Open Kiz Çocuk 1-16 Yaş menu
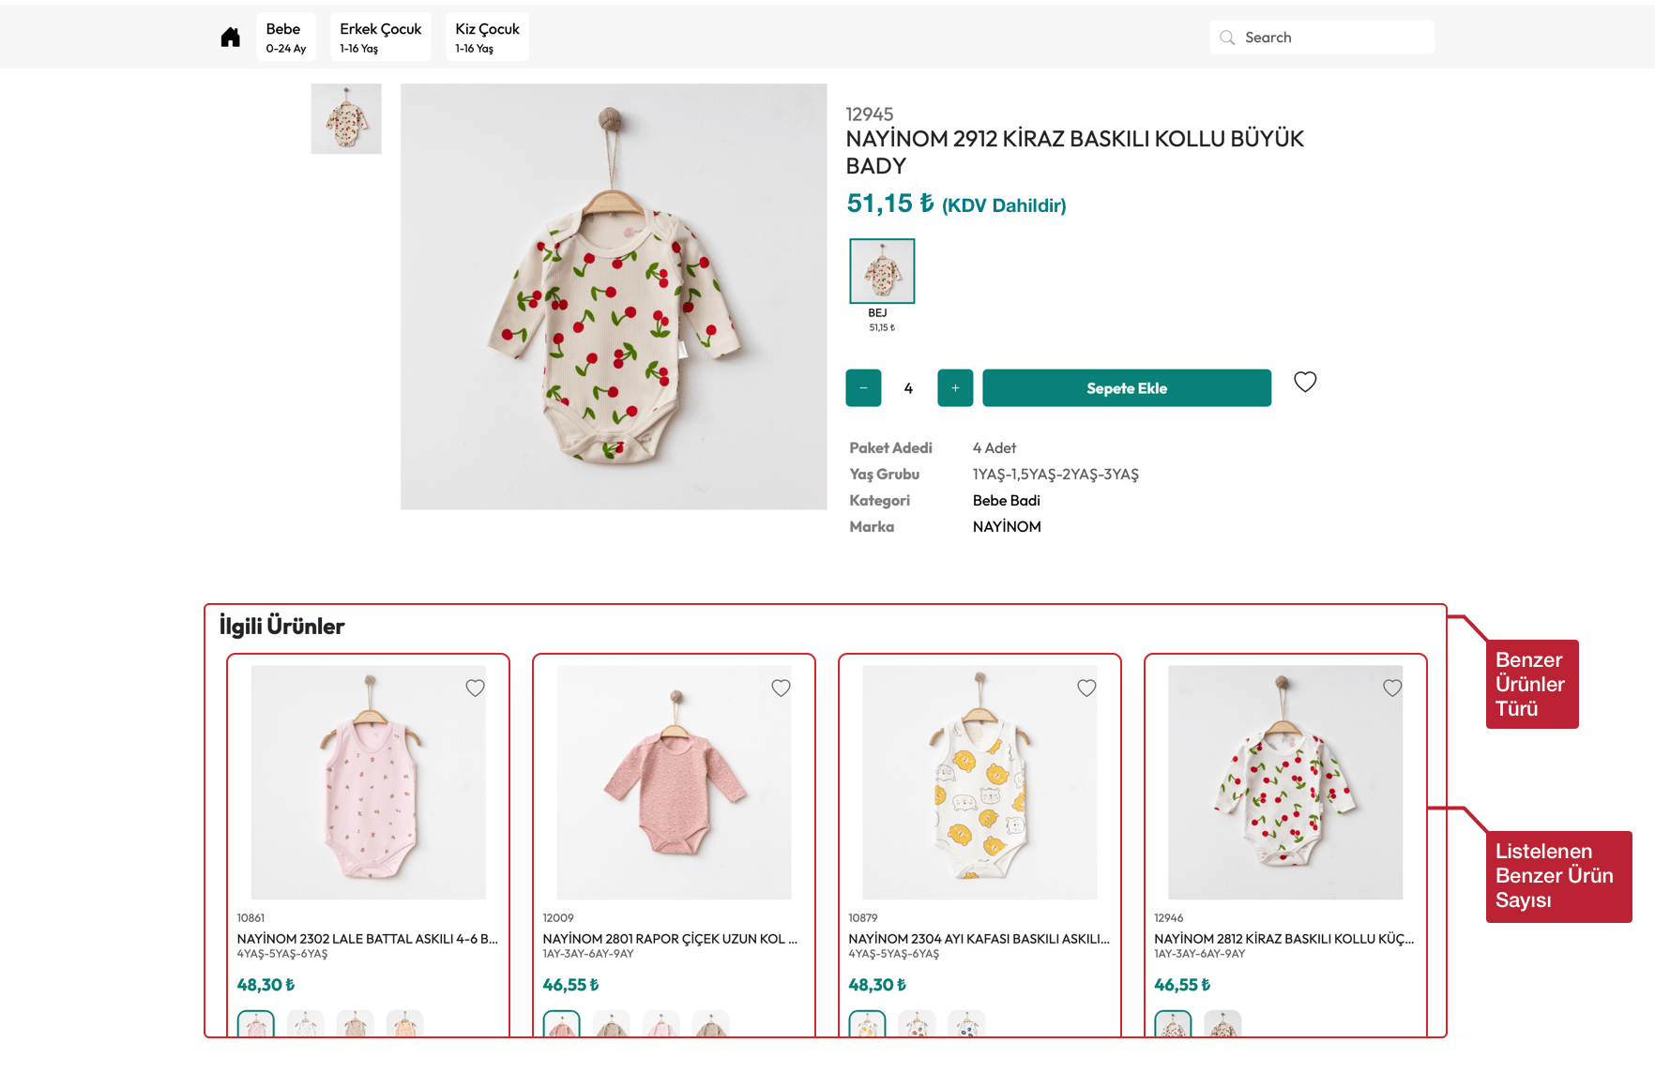 [487, 38]
